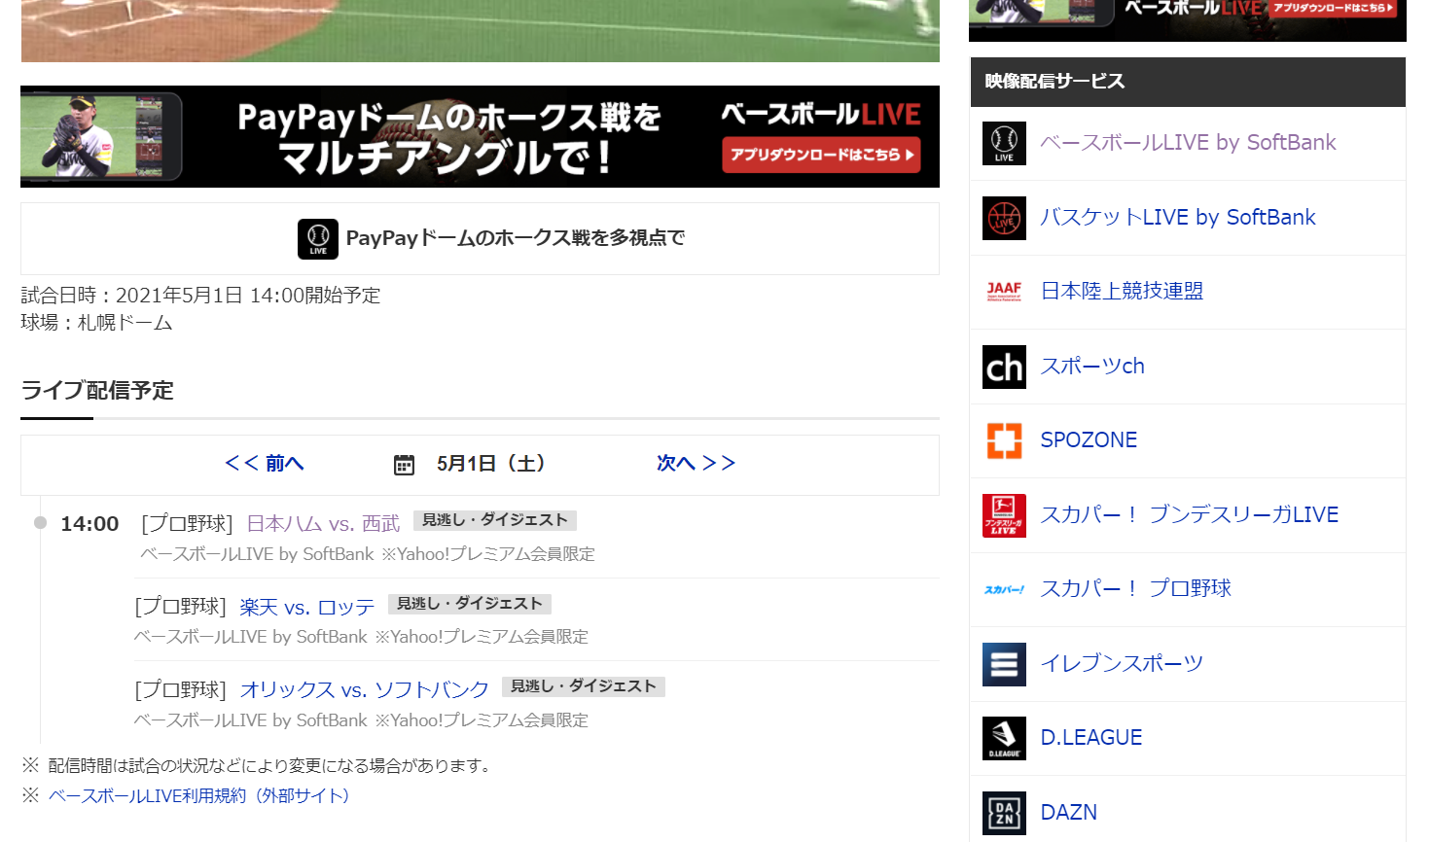This screenshot has height=842, width=1429.
Task: Click the バスケットLIVE basketball icon
Action: tap(1004, 218)
